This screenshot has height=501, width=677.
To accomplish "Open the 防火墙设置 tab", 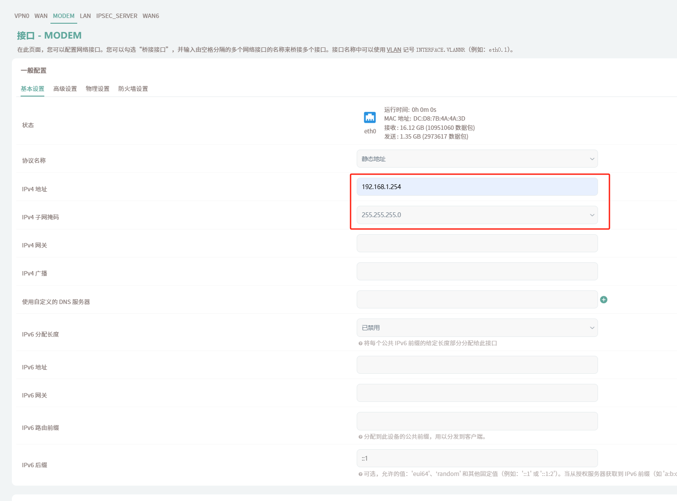I will (133, 89).
